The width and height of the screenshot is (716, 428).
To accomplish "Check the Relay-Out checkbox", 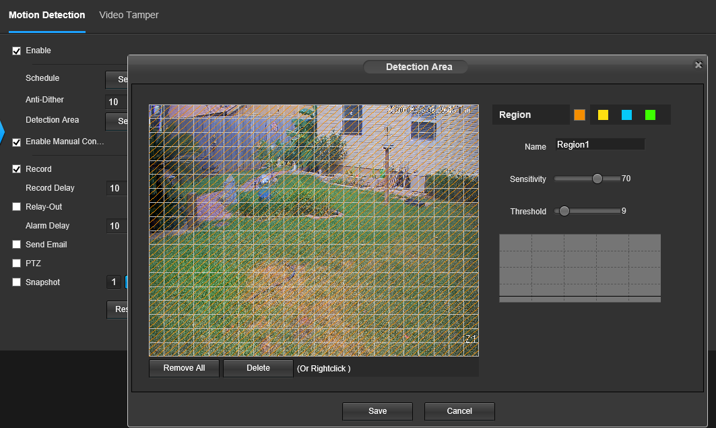I will pos(16,206).
